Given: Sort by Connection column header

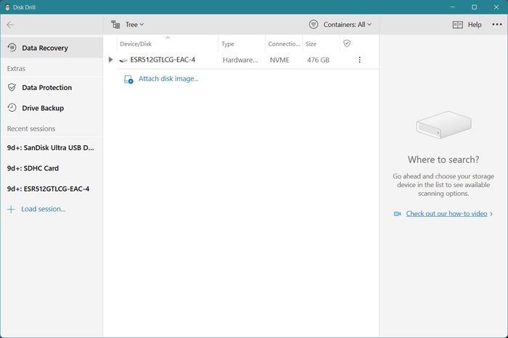Looking at the screenshot, I should point(284,44).
